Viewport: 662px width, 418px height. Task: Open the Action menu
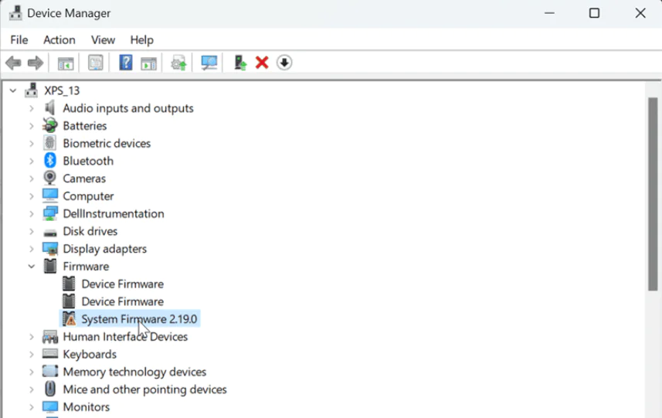59,40
